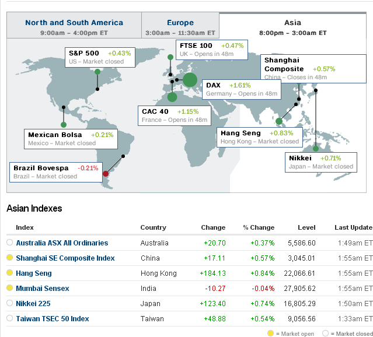Click the Hang Seng map label

tap(260, 138)
